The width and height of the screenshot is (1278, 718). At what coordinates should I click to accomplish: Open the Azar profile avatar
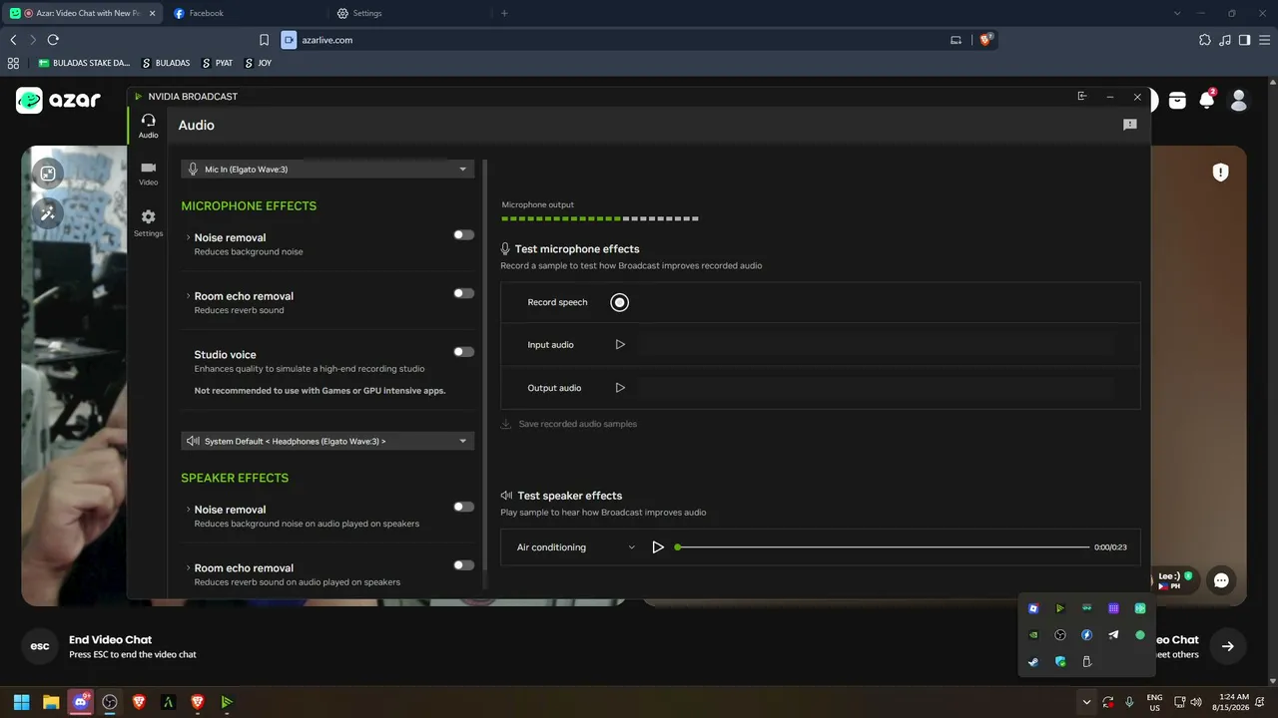(1239, 100)
